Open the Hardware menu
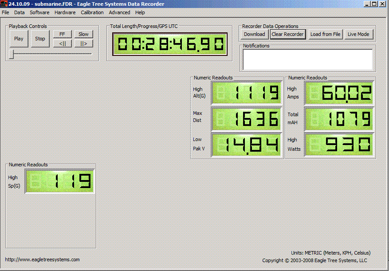Viewport: 389px width, 271px height. pos(65,12)
